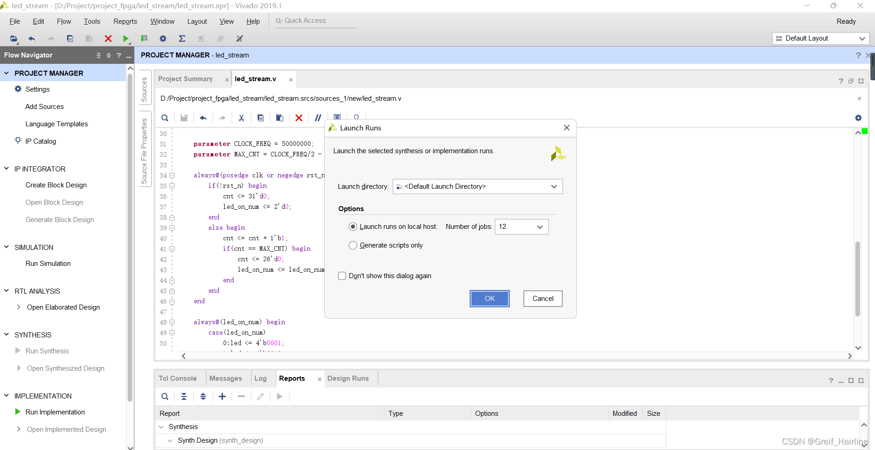The width and height of the screenshot is (875, 450).
Task: Click OK in Launch Runs dialog
Action: (x=490, y=299)
